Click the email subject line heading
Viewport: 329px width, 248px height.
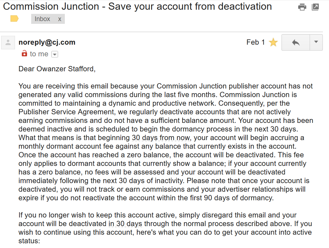tap(137, 7)
